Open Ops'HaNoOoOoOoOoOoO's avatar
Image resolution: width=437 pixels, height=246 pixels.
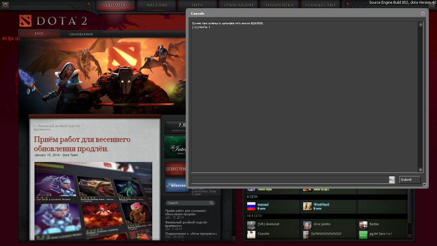306,235
